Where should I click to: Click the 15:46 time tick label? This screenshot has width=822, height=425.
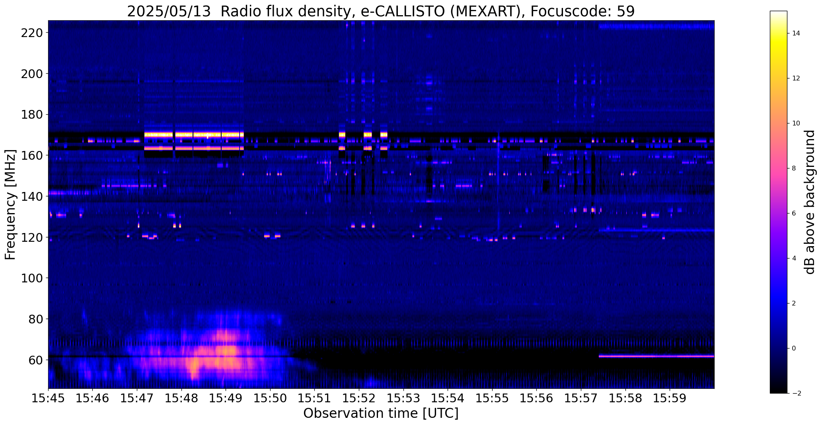[x=93, y=398]
